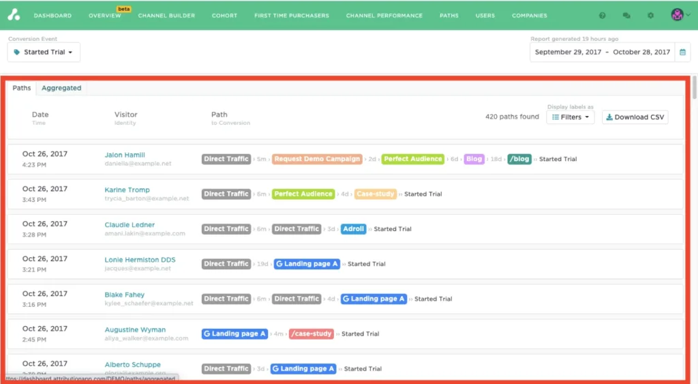Image resolution: width=698 pixels, height=384 pixels.
Task: Open the settings gear icon
Action: [x=650, y=16]
